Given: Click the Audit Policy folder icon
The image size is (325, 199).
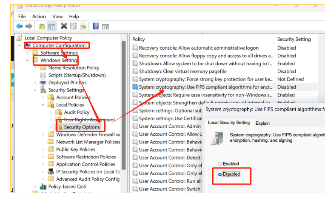Looking at the screenshot, I should click(x=59, y=112).
